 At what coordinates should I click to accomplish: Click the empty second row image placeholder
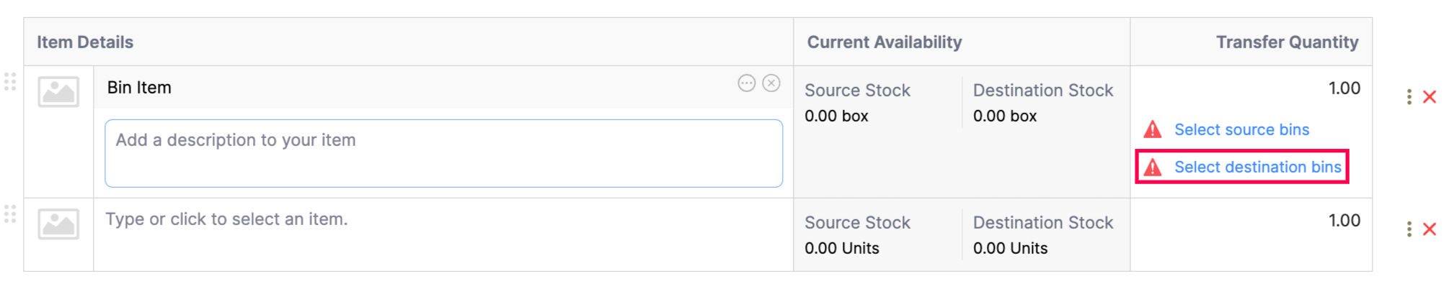tap(58, 224)
